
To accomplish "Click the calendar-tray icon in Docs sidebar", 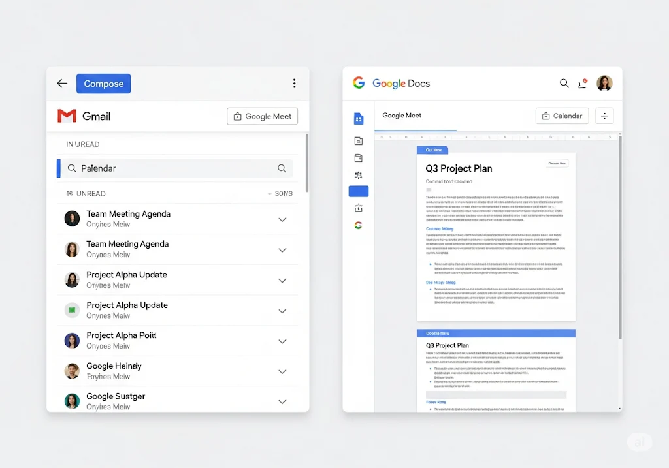I will [x=359, y=208].
